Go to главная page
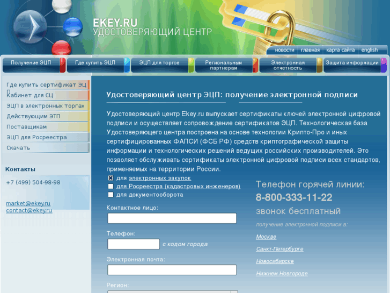The image size is (390, 293). (310, 50)
